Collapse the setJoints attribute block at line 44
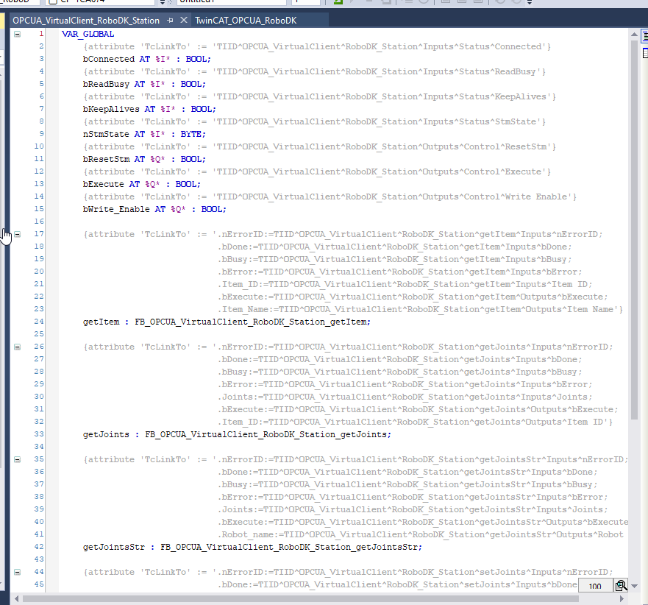This screenshot has height=605, width=648. coord(18,572)
